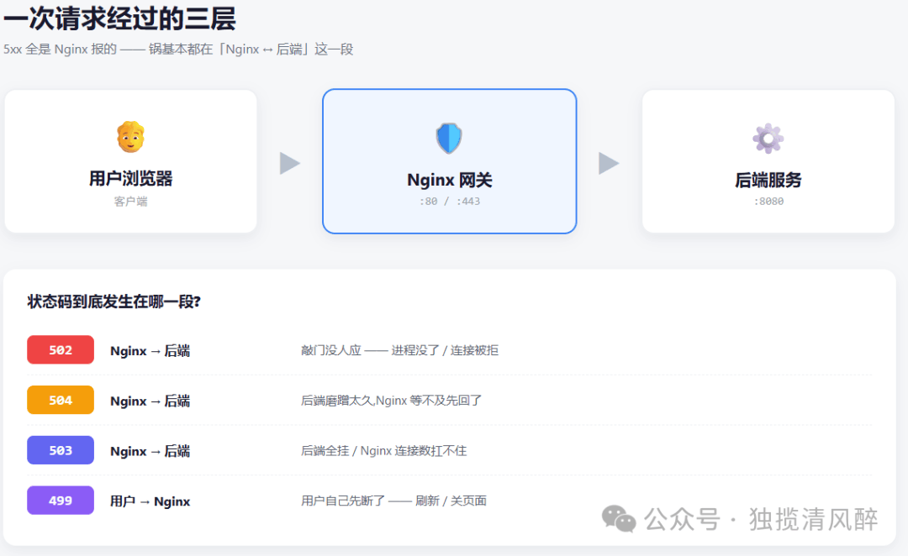Click the orange 504 status badge
This screenshot has height=556, width=908.
(x=61, y=400)
